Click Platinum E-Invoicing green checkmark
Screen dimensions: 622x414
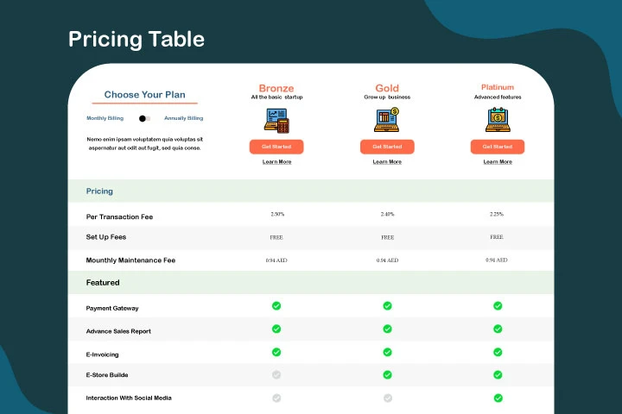[x=498, y=352]
